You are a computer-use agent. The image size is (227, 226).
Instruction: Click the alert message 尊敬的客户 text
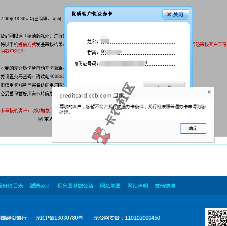point(133,109)
